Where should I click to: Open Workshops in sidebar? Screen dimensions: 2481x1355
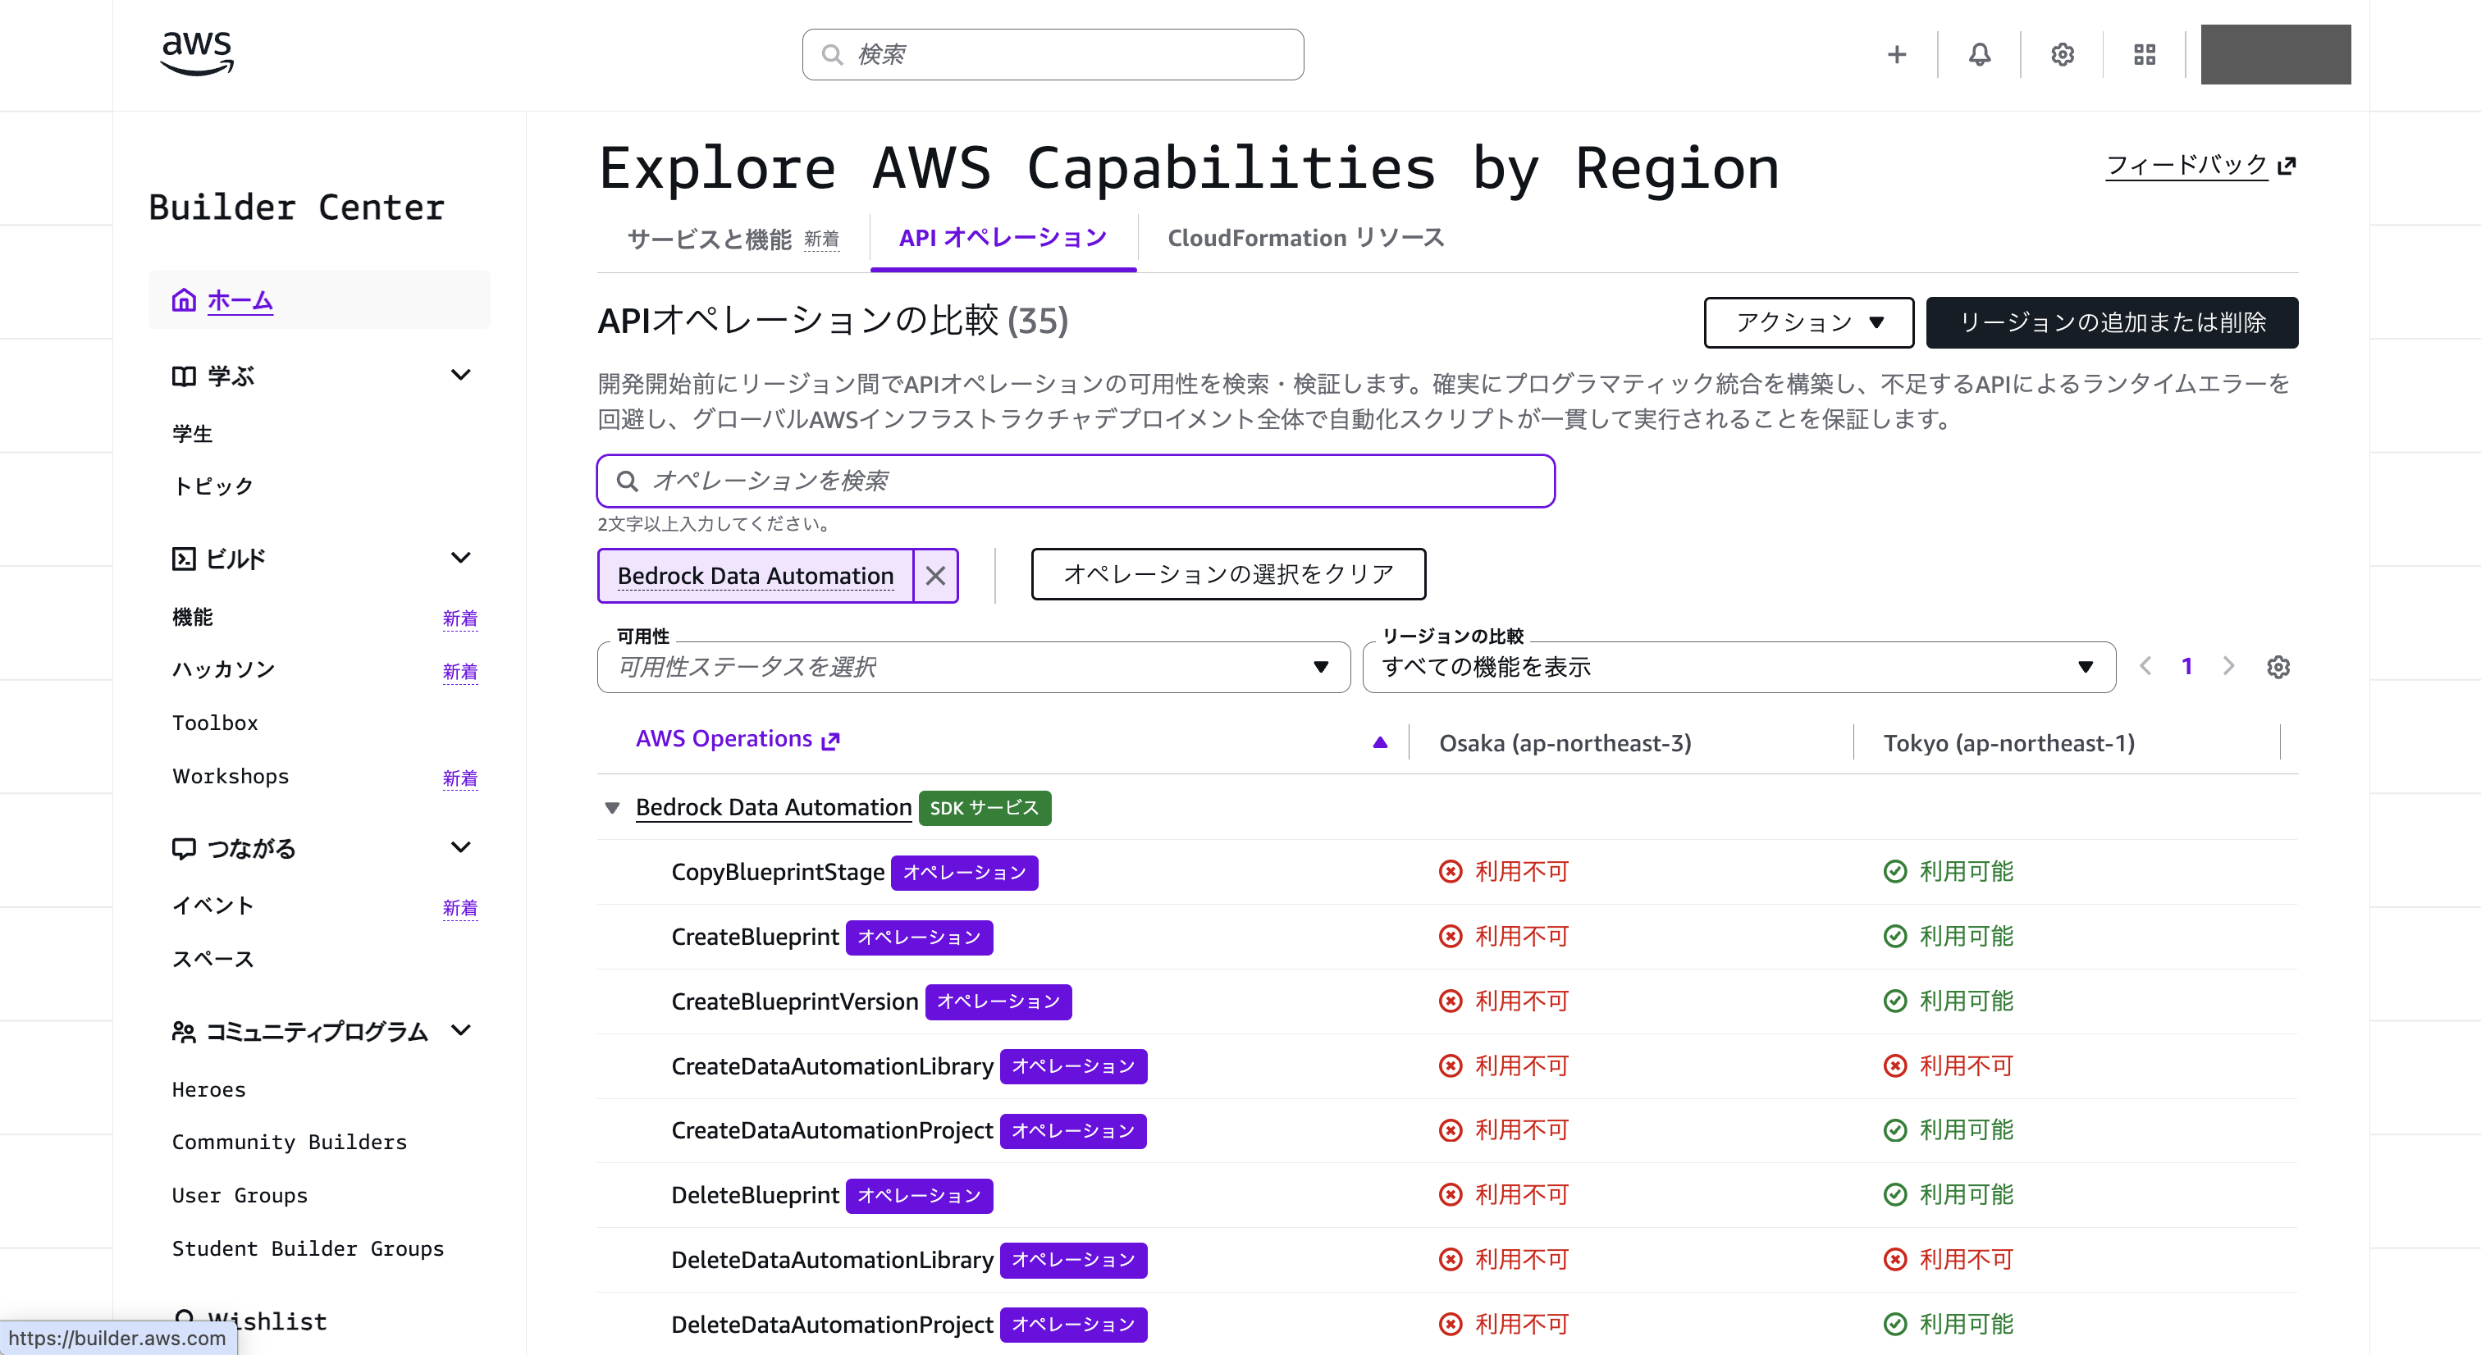coord(231,776)
